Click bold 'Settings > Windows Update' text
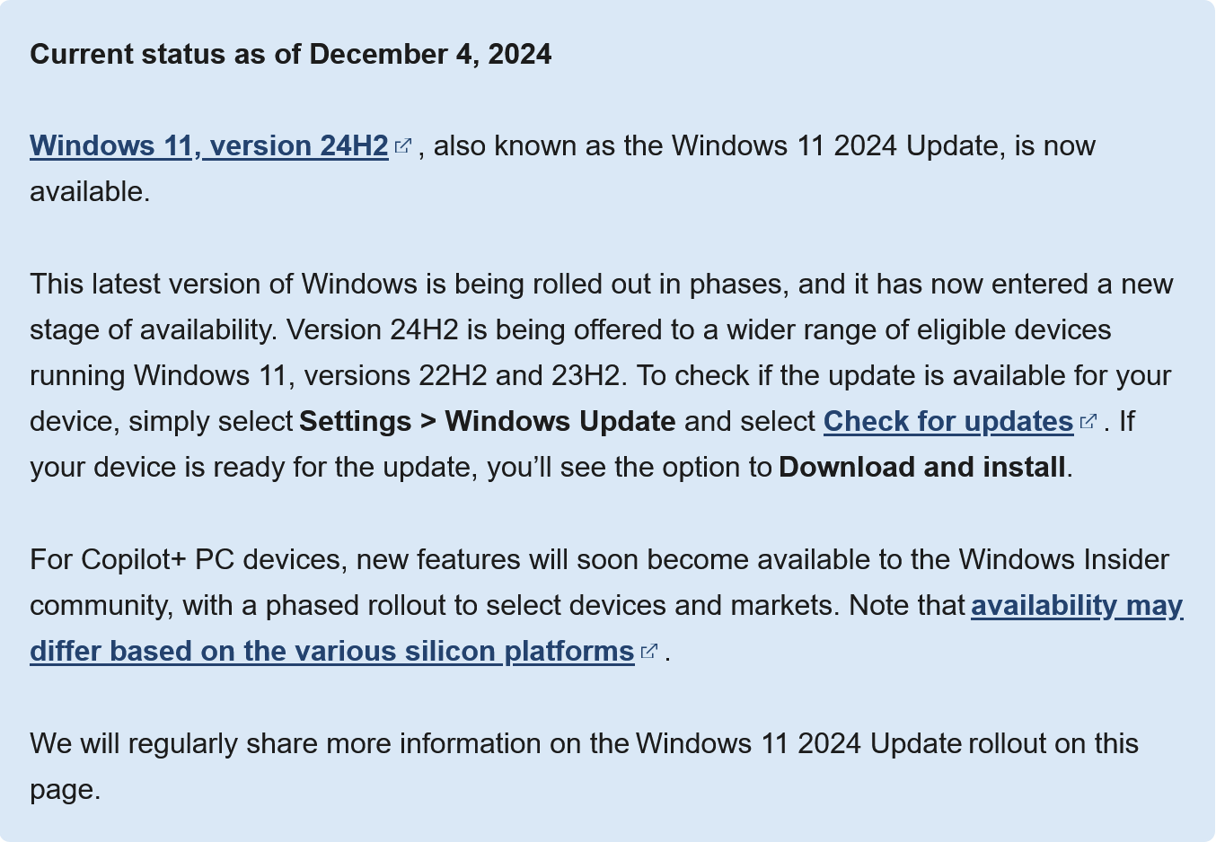 [x=488, y=421]
